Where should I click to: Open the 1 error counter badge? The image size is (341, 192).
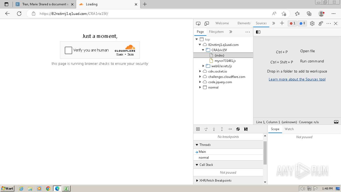pyautogui.click(x=293, y=23)
